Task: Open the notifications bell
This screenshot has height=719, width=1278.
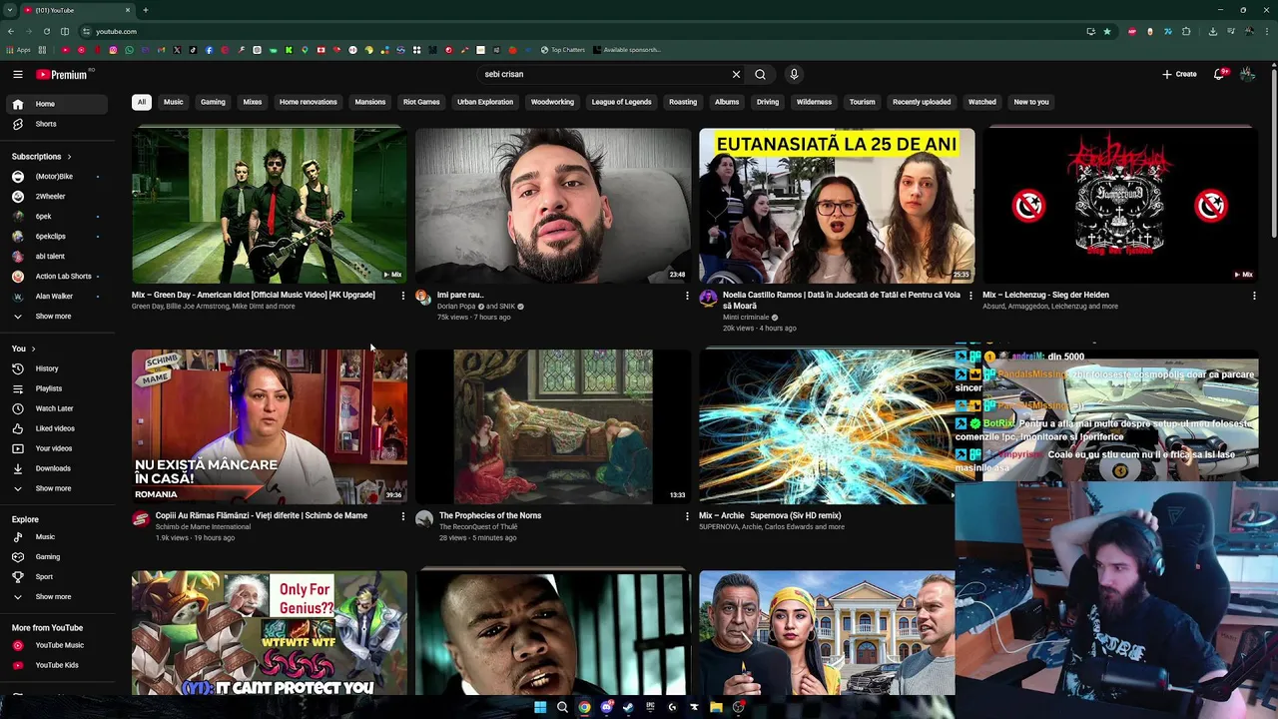Action: click(1219, 74)
